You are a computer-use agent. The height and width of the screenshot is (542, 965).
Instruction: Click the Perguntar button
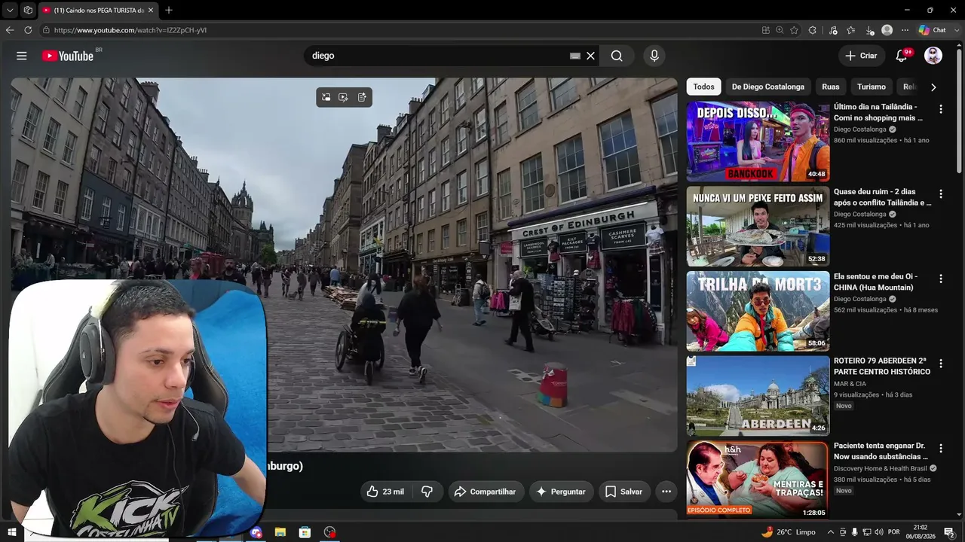point(561,492)
